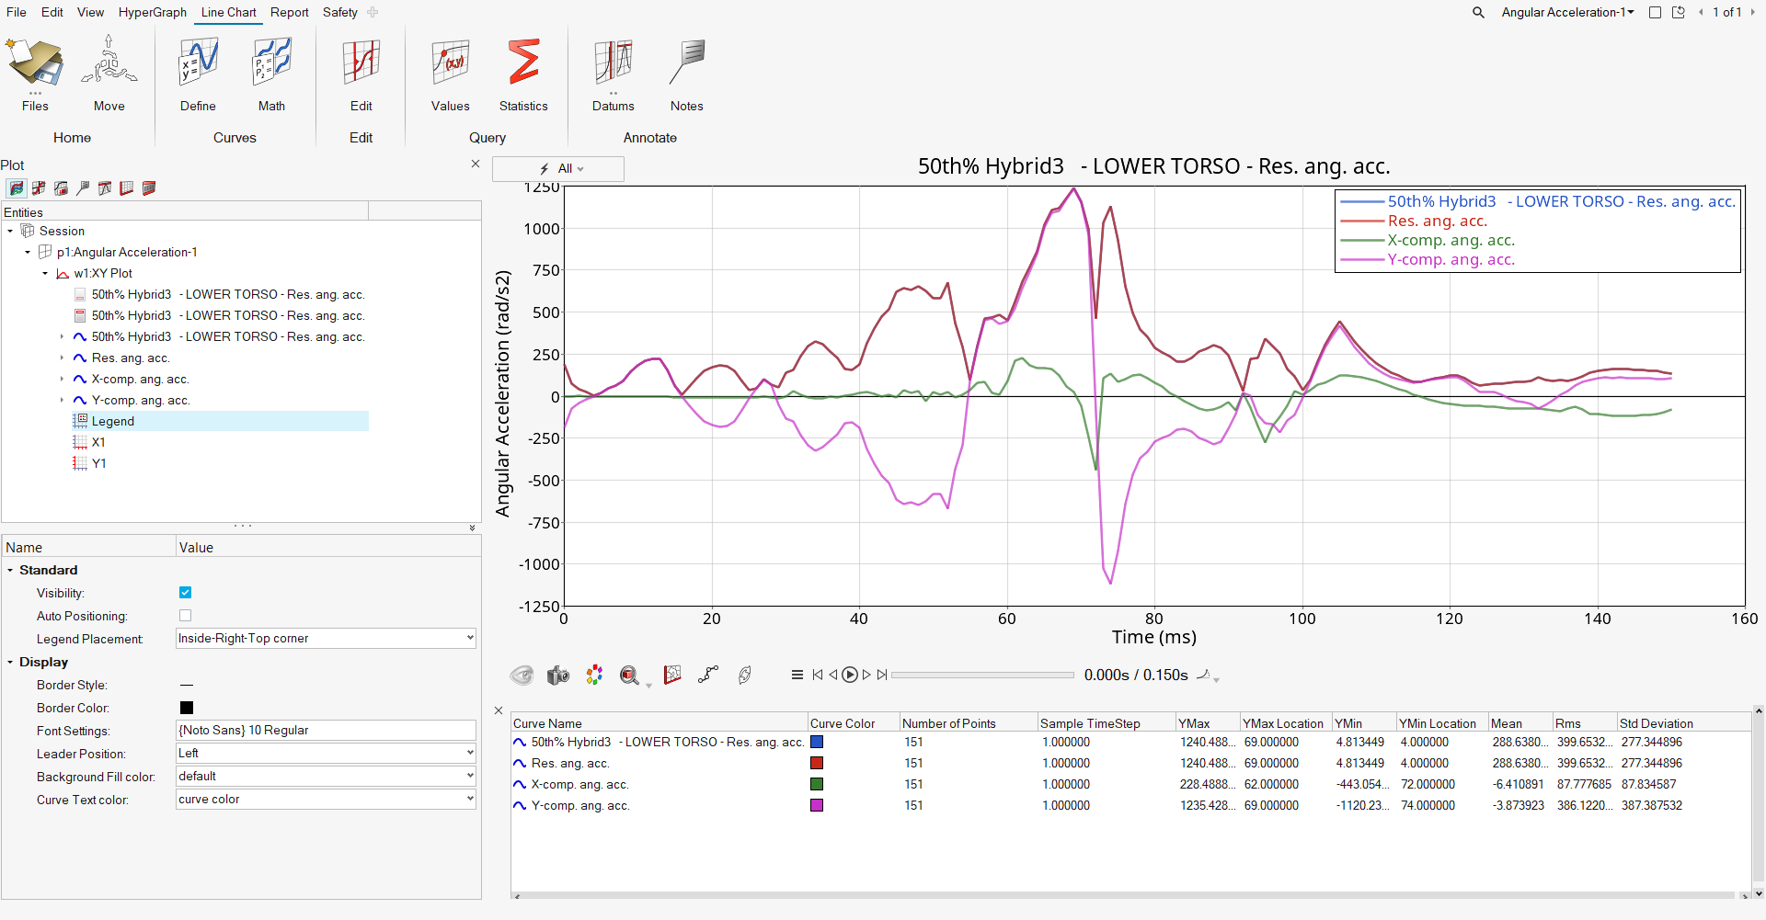1766x920 pixels.
Task: Uncheck the legend Visibility checkbox
Action: point(186,593)
